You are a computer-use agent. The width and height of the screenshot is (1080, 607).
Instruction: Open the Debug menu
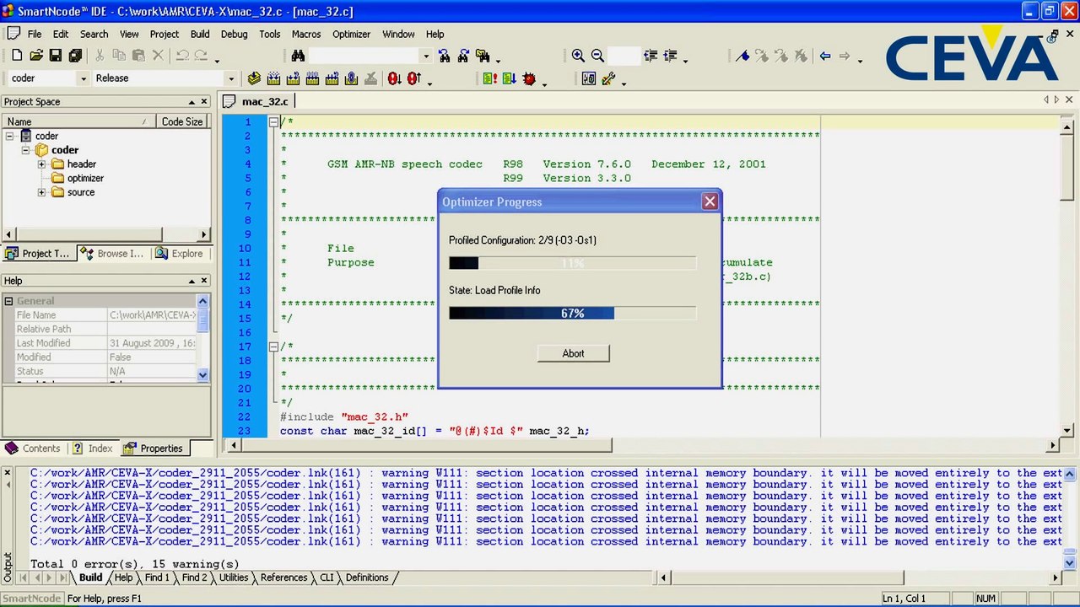[x=235, y=34]
